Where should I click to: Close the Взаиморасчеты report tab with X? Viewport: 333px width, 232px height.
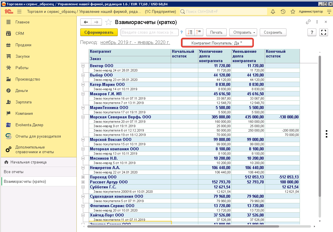click(326, 22)
